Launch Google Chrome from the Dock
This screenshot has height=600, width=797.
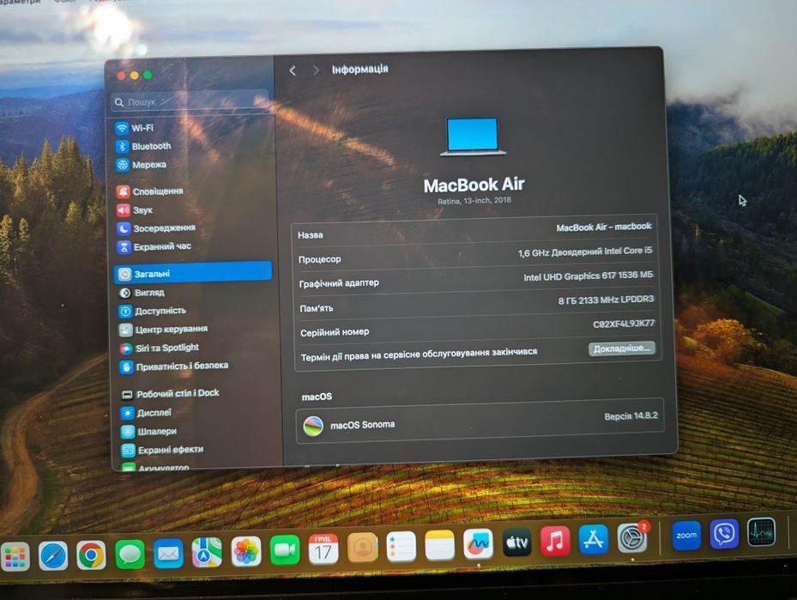tap(92, 555)
